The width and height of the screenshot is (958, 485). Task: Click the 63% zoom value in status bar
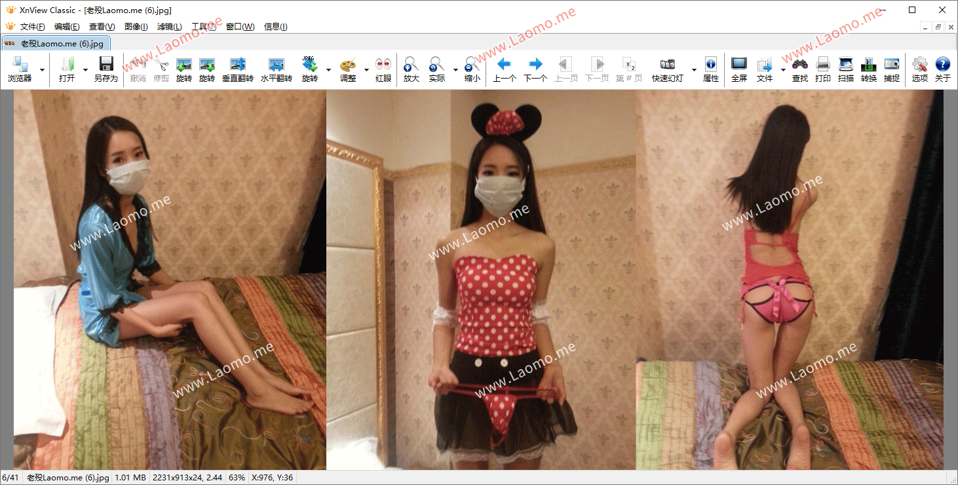click(x=237, y=478)
